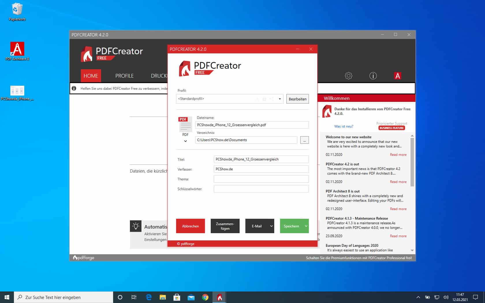This screenshot has width=485, height=303.
Task: Click PDFCreator taskbar icon
Action: 219,297
